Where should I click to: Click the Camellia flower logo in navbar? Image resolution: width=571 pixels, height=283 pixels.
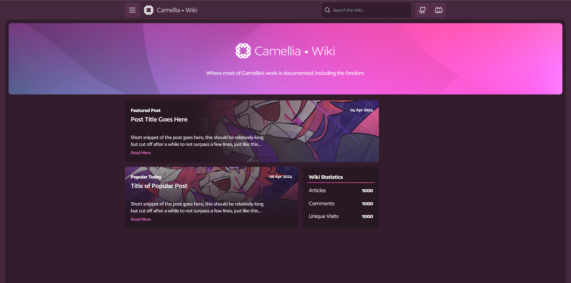[149, 10]
